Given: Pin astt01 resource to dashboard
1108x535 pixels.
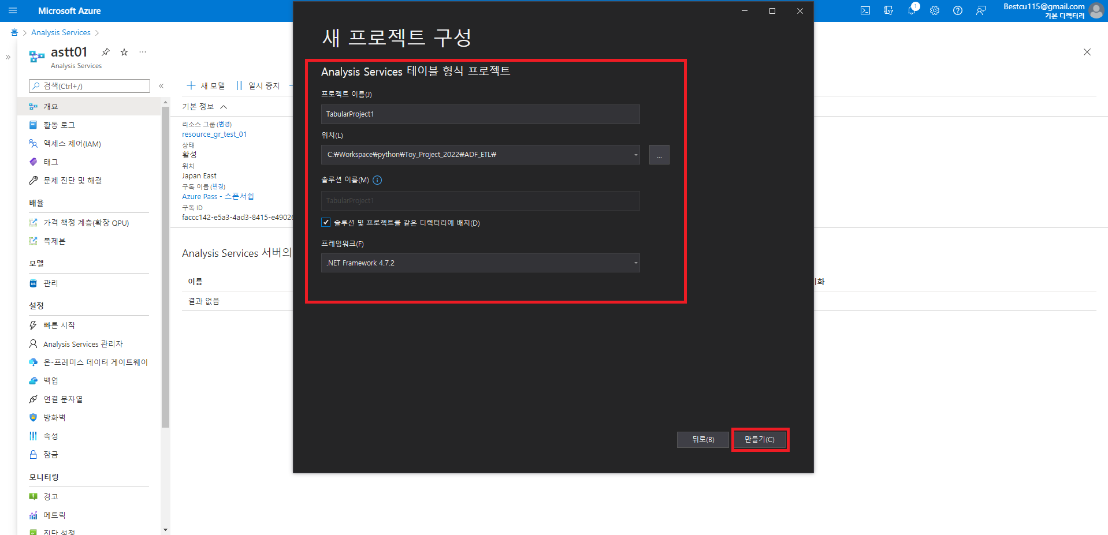Looking at the screenshot, I should 106,52.
